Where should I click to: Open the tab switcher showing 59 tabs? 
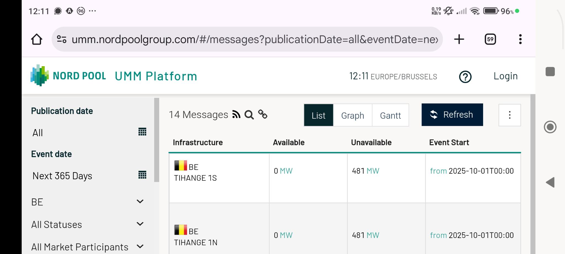(490, 39)
